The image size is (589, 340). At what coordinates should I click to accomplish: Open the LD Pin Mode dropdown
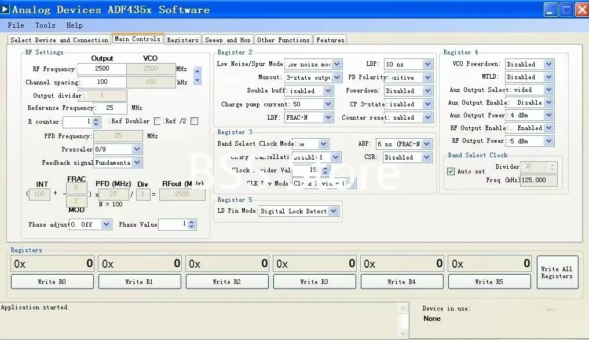pos(333,211)
